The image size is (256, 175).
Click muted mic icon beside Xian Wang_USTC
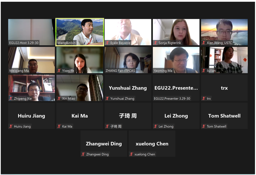click(x=204, y=43)
